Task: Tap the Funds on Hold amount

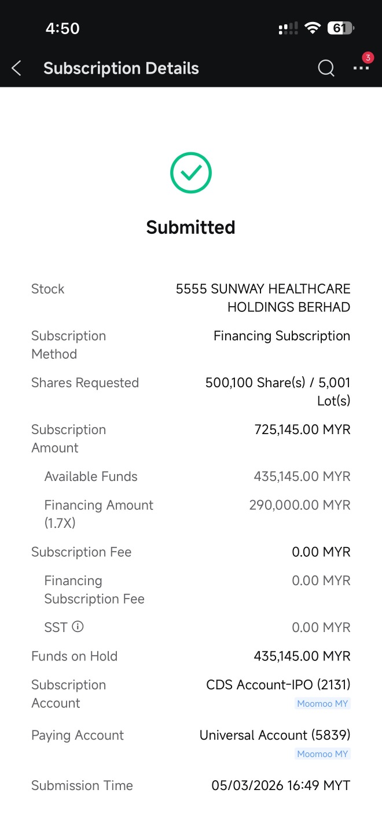Action: point(302,656)
